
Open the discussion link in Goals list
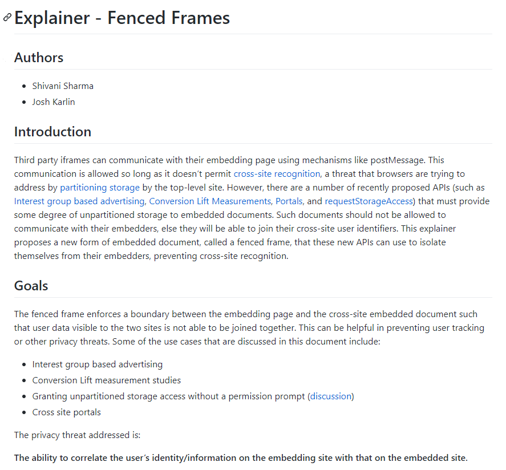click(x=331, y=396)
